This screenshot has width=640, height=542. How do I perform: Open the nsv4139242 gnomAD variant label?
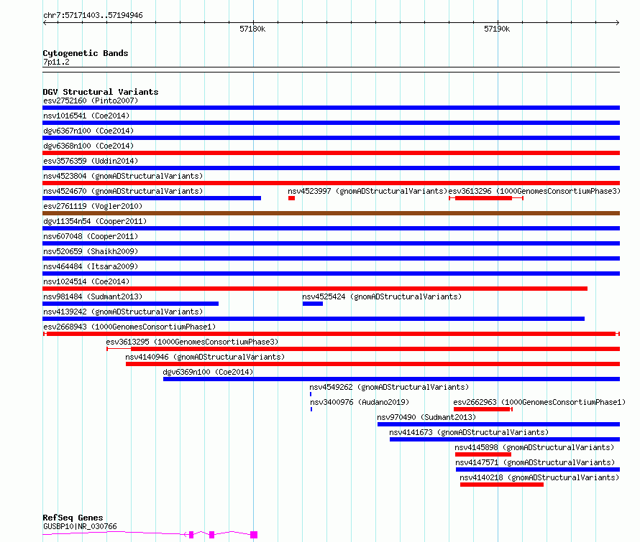(123, 312)
